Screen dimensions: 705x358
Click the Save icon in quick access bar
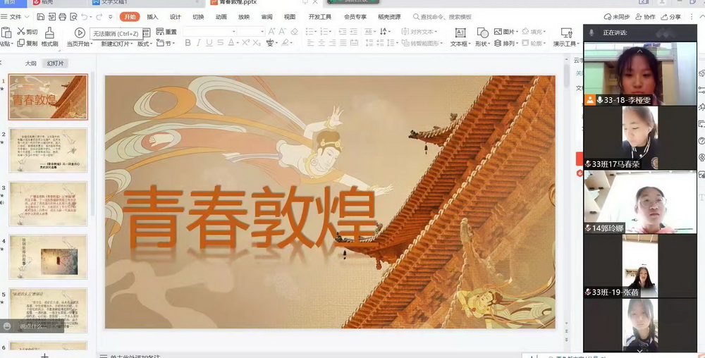(x=39, y=17)
